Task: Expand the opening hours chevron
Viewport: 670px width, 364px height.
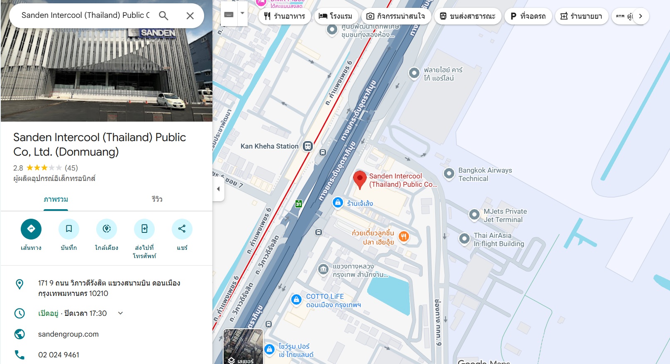Action: pos(120,313)
